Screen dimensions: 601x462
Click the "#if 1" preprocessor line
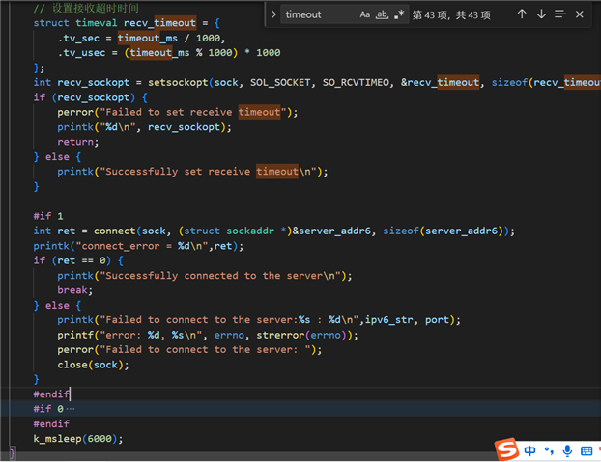[x=48, y=216]
